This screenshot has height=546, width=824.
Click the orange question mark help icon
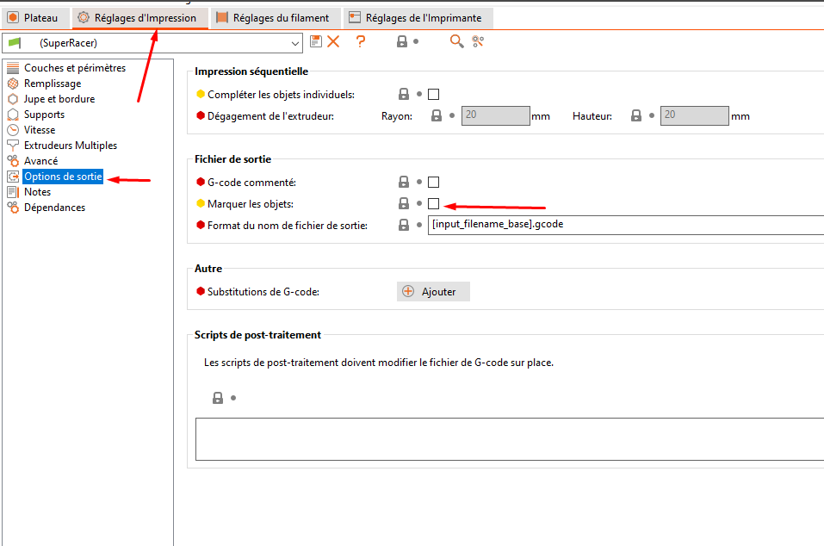pos(361,41)
